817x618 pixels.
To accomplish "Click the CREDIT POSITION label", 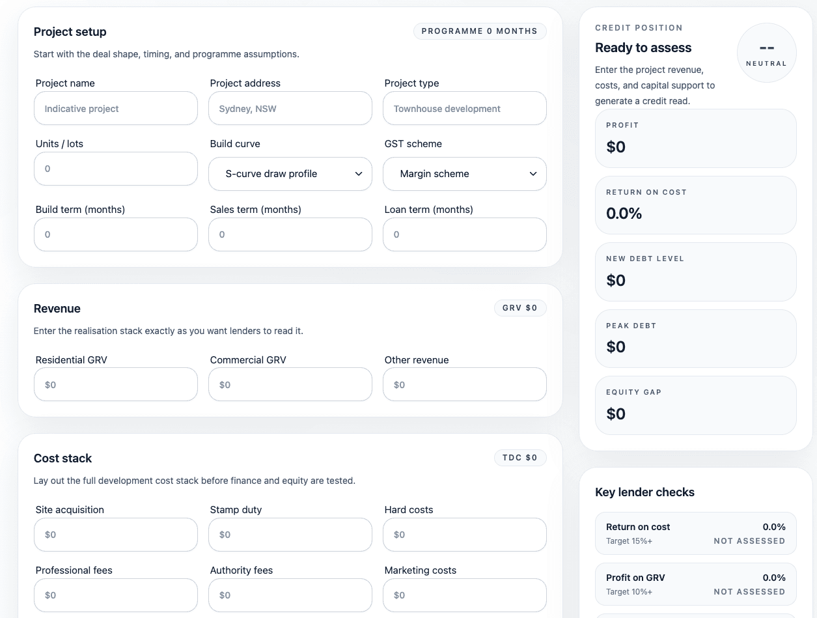I will pyautogui.click(x=639, y=28).
